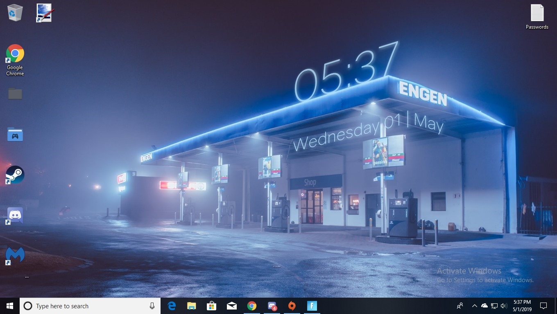Select the Steam desktop shortcut

15,175
